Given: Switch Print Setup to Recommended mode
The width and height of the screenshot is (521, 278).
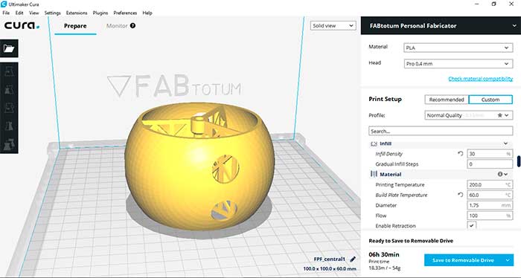Looking at the screenshot, I should (x=447, y=100).
